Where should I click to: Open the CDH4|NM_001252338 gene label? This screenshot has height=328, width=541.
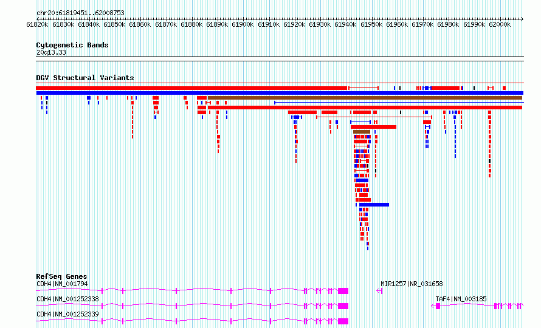pos(67,299)
